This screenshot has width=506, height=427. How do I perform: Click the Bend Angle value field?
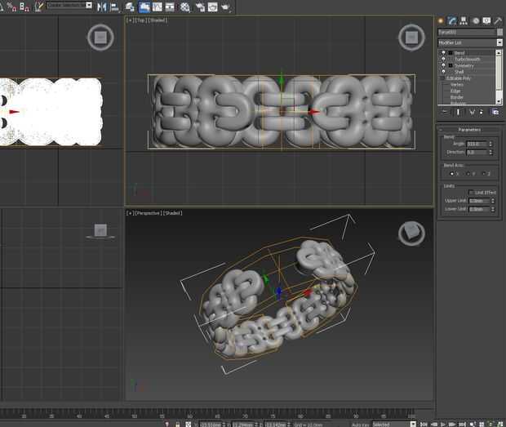point(477,144)
